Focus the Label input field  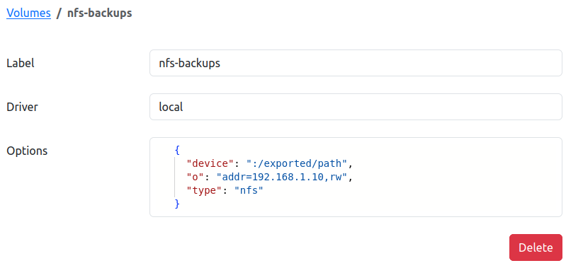(356, 63)
